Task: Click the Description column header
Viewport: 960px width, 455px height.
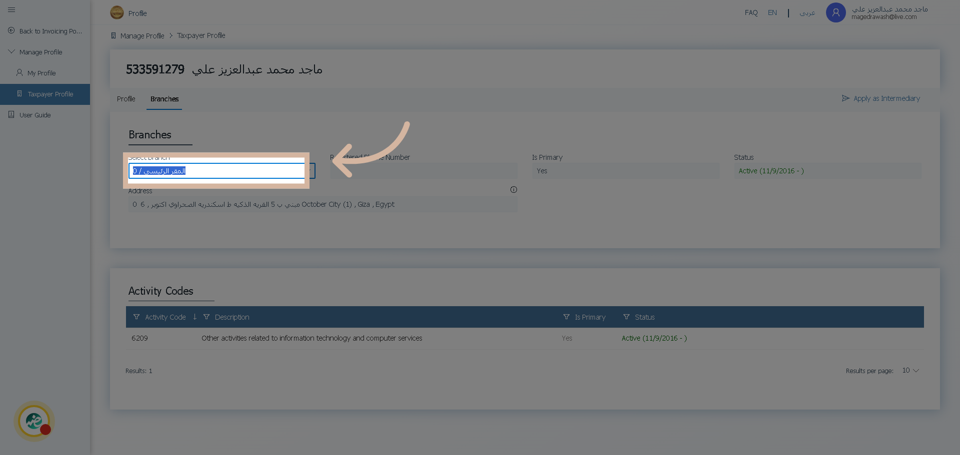Action: [232, 317]
